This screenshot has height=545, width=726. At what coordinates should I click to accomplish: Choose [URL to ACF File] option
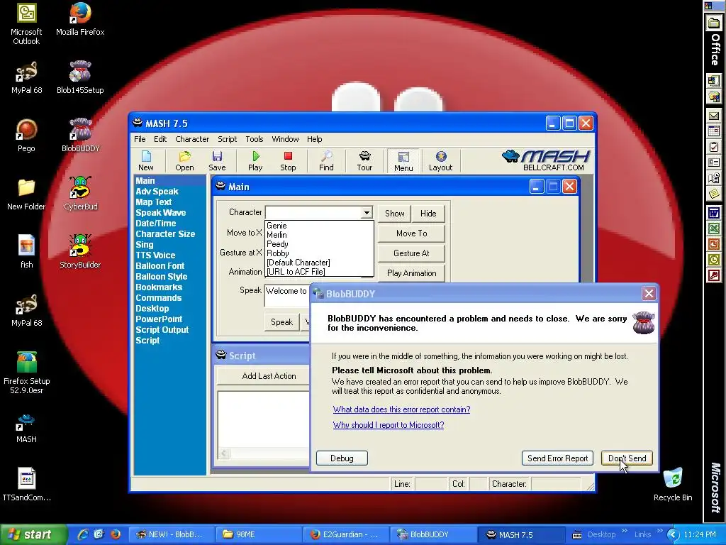(x=319, y=272)
